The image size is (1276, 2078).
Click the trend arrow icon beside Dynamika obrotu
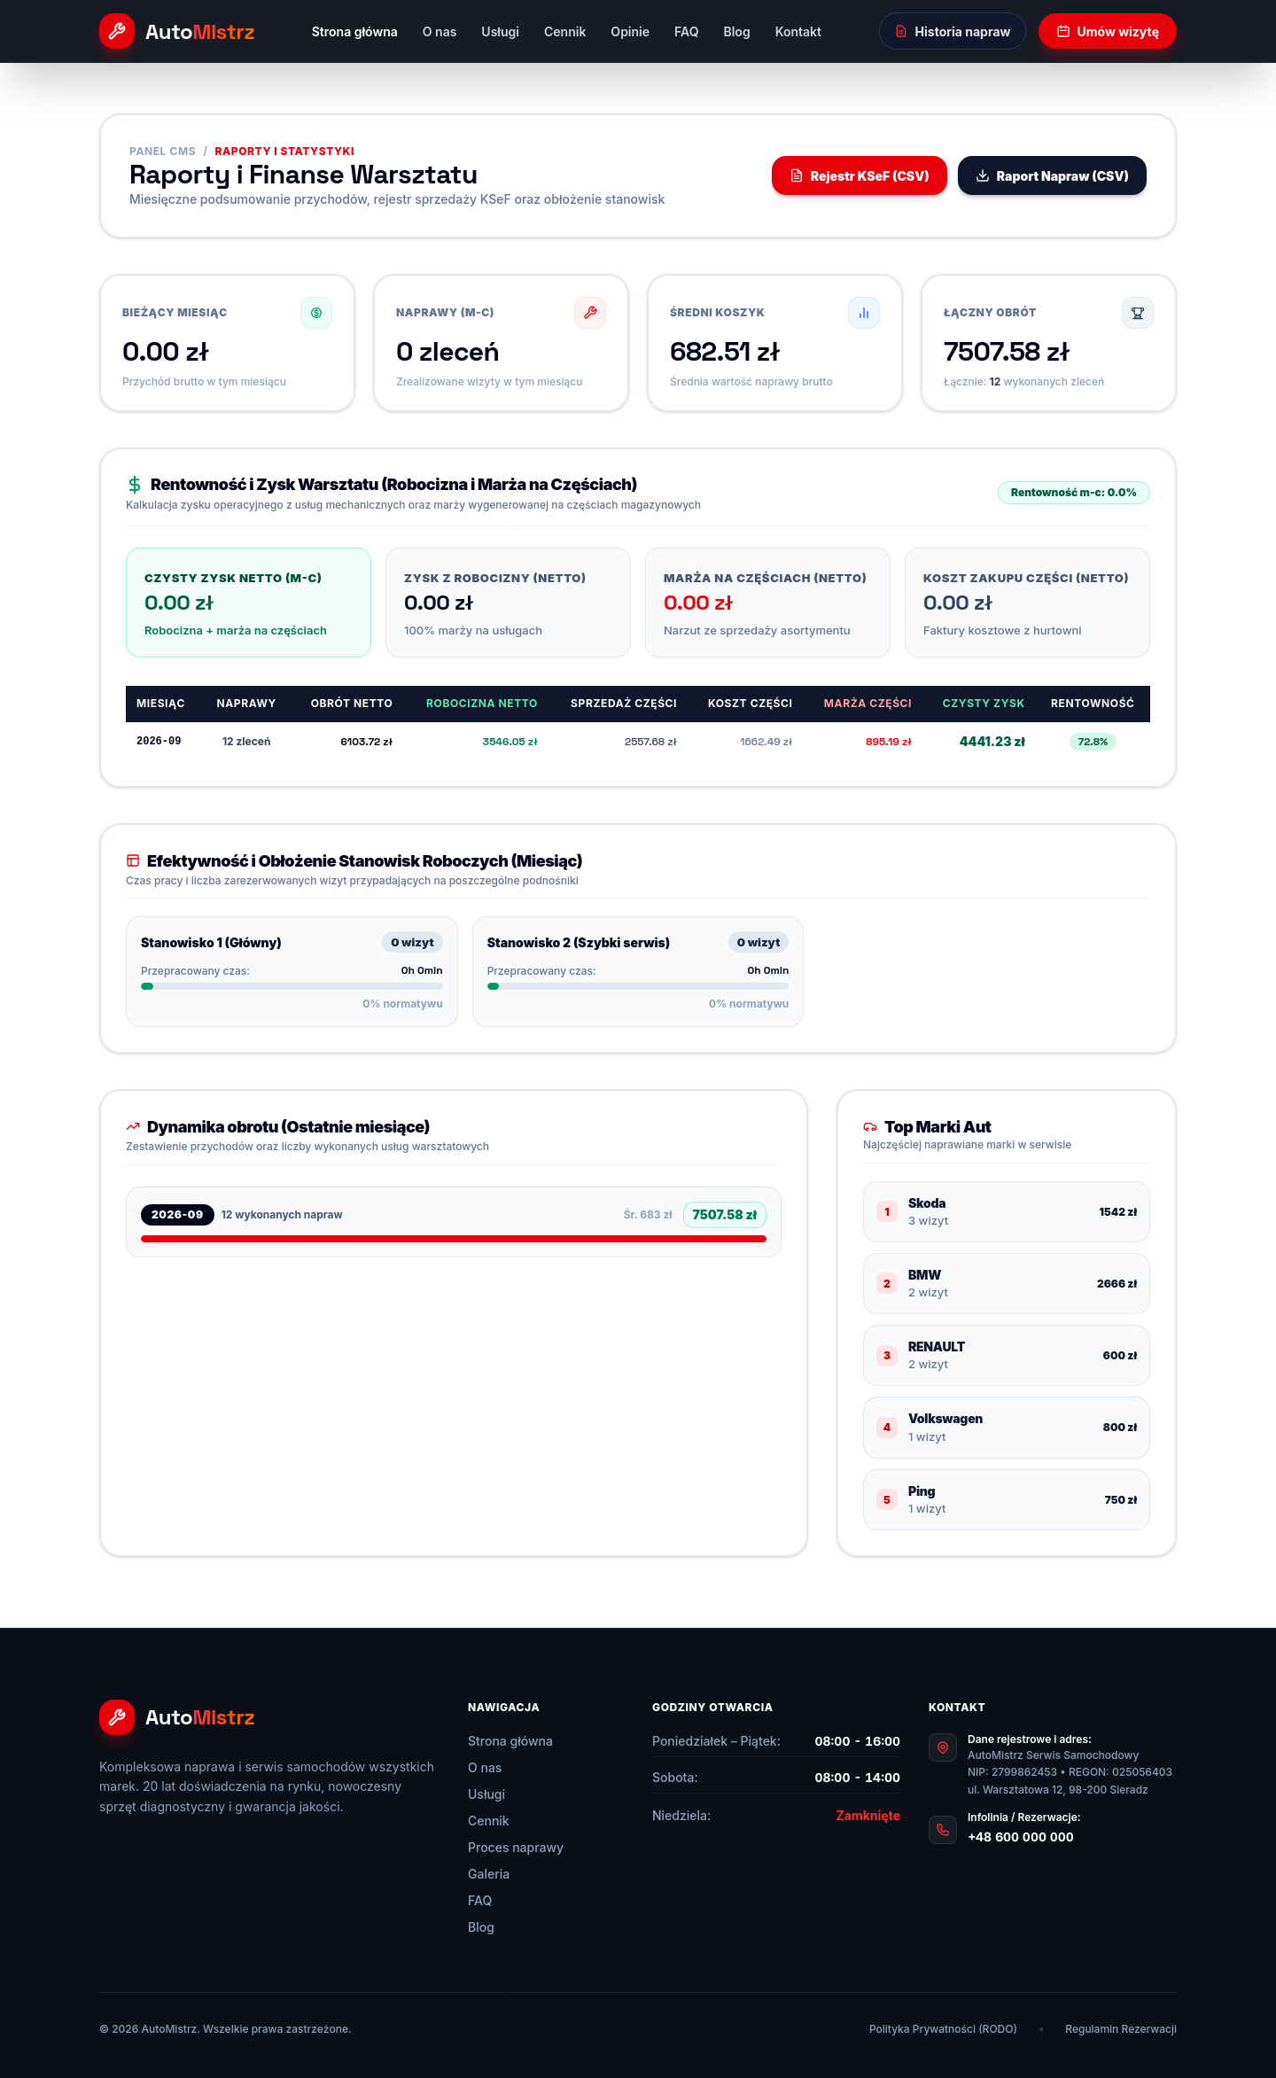133,1126
